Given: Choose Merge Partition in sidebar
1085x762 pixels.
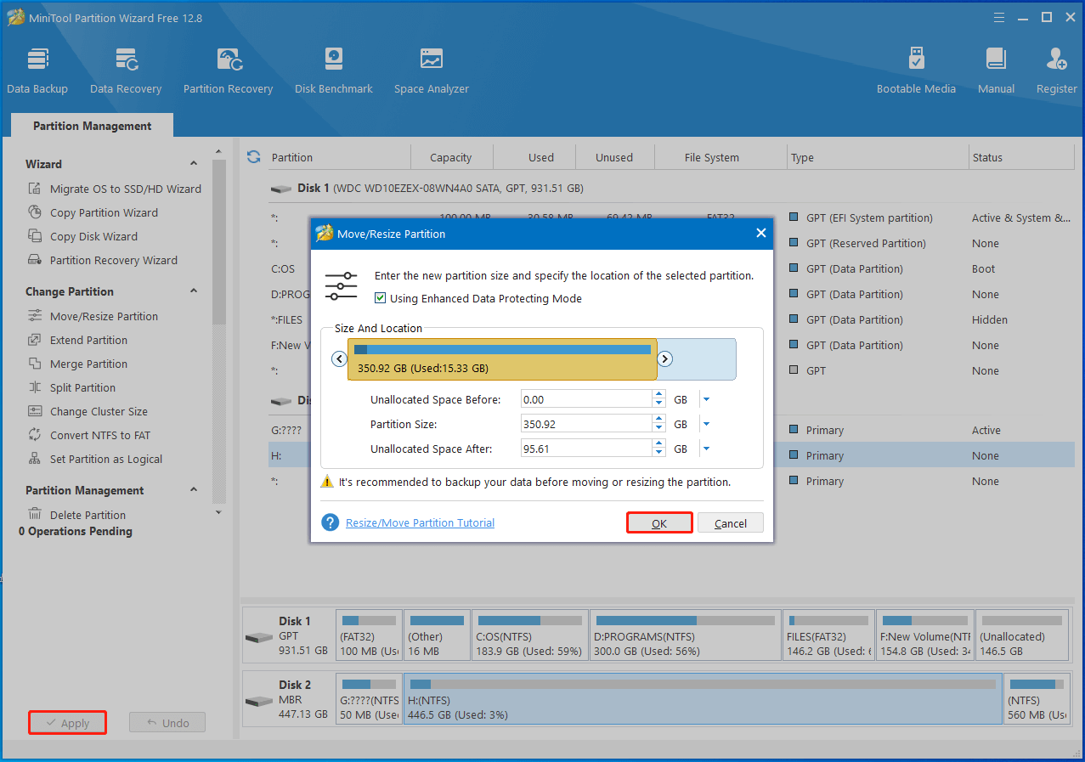Looking at the screenshot, I should (x=88, y=364).
